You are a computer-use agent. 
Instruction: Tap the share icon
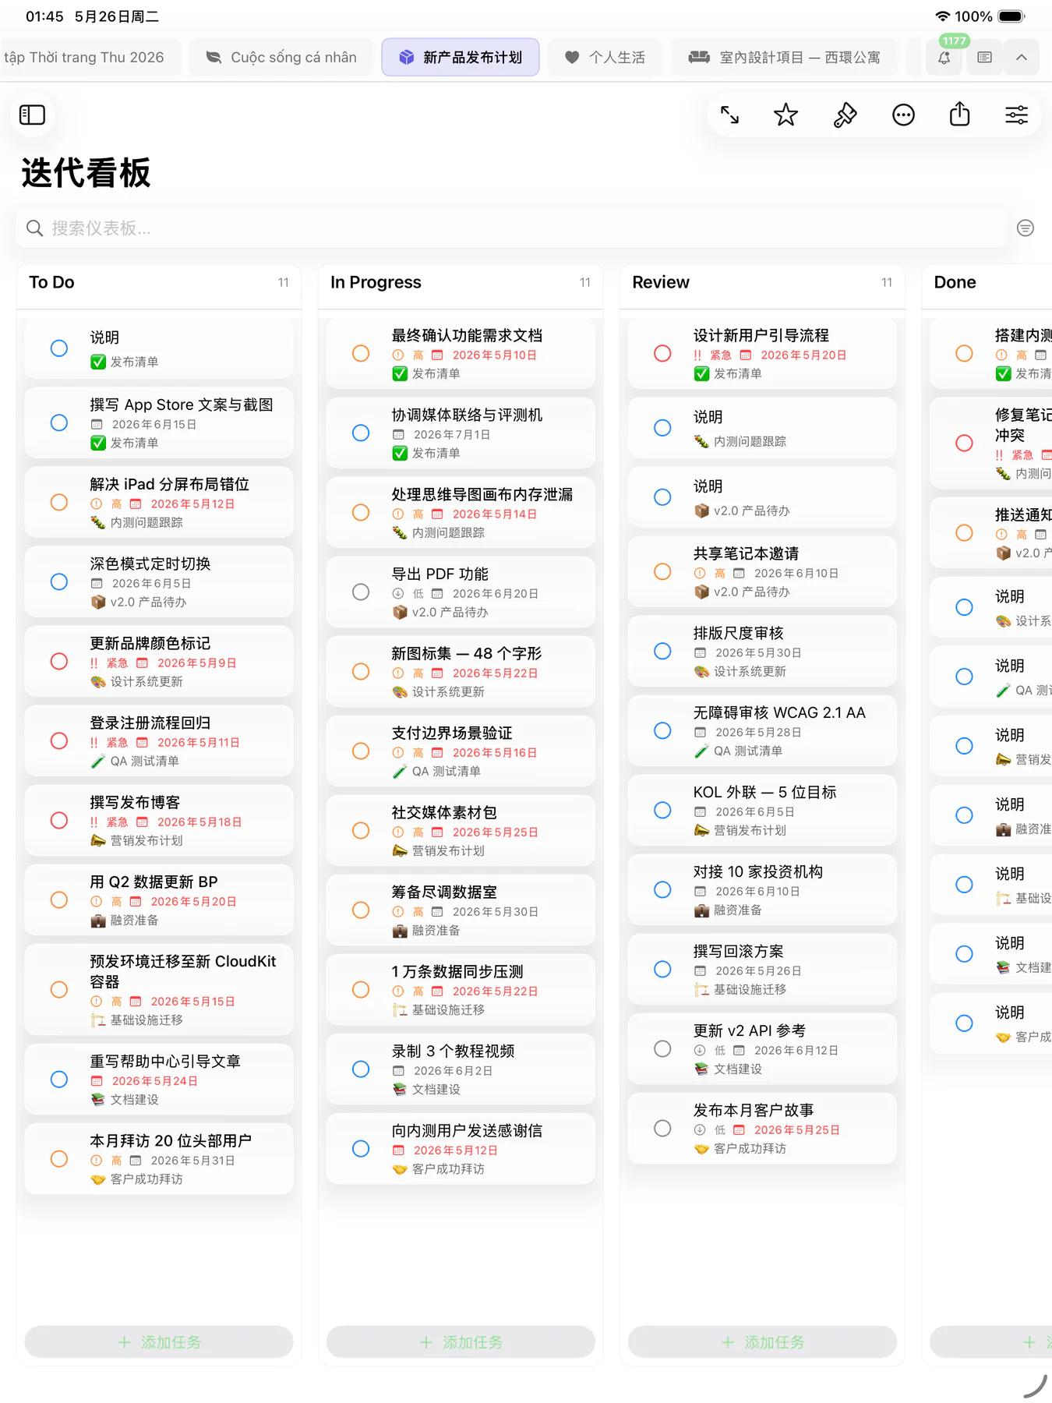[x=960, y=115]
